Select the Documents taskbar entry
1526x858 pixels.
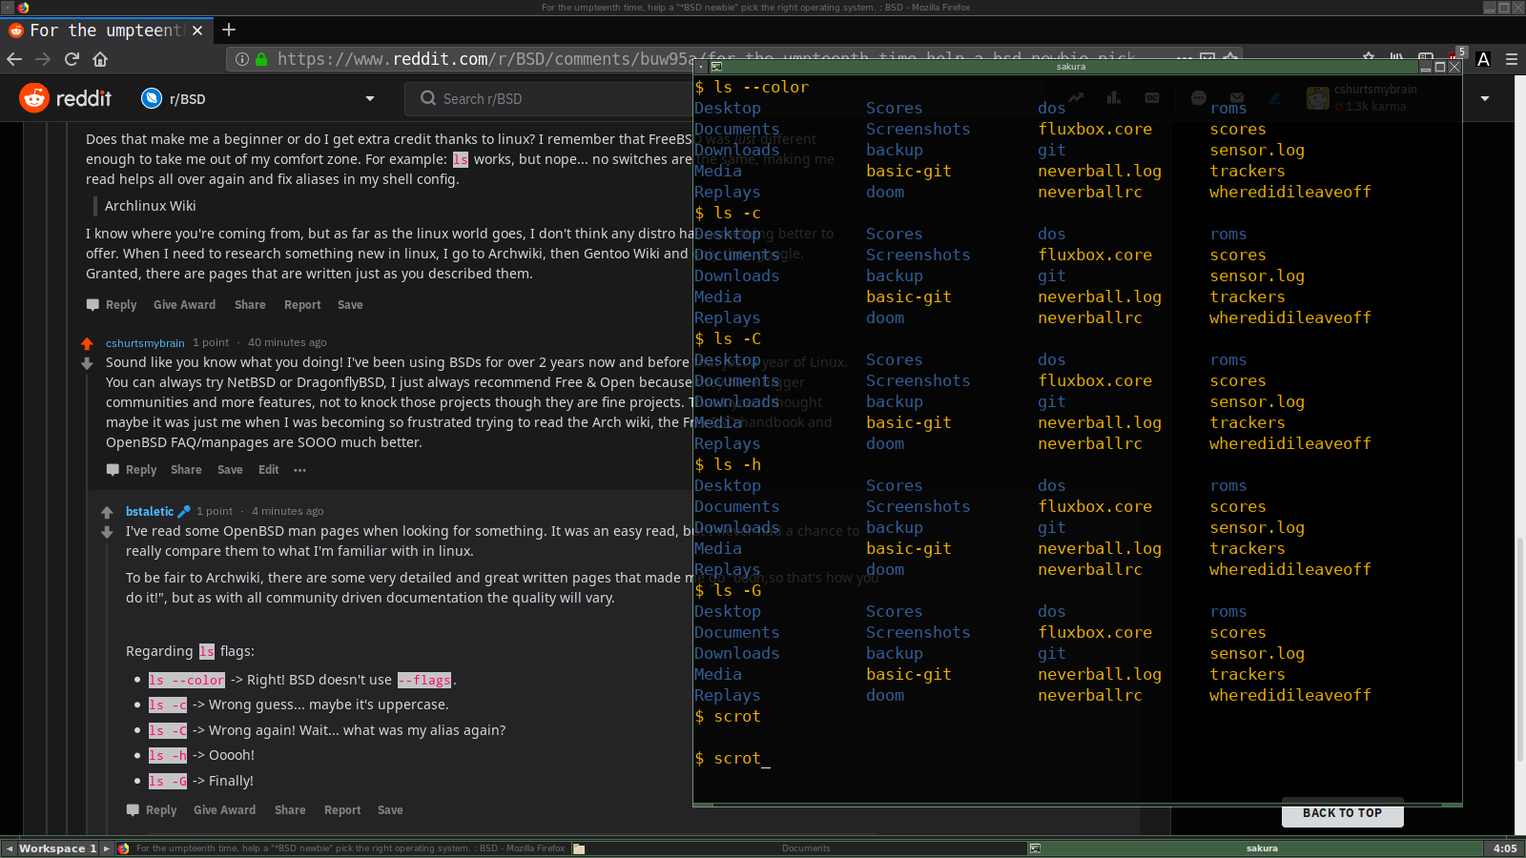[806, 848]
